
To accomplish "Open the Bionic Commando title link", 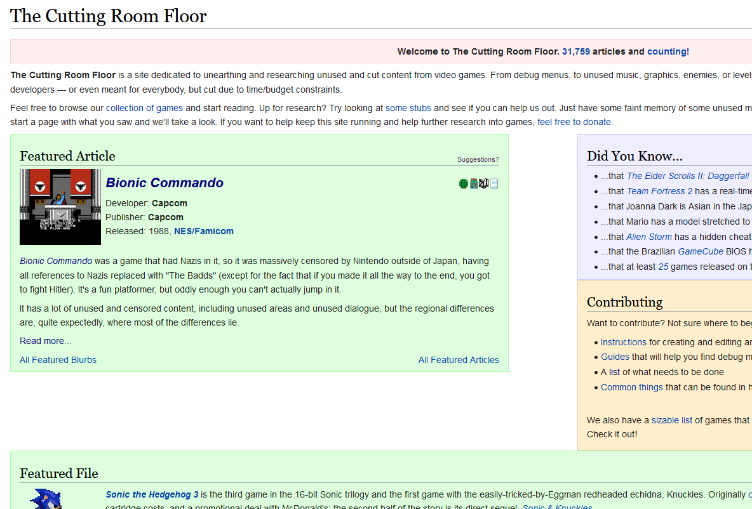I will click(164, 183).
